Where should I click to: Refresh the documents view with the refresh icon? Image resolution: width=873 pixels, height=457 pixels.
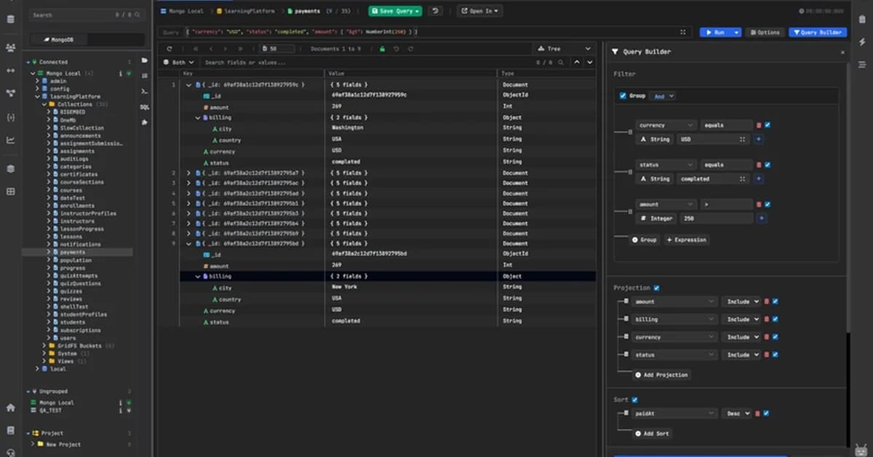click(x=169, y=48)
